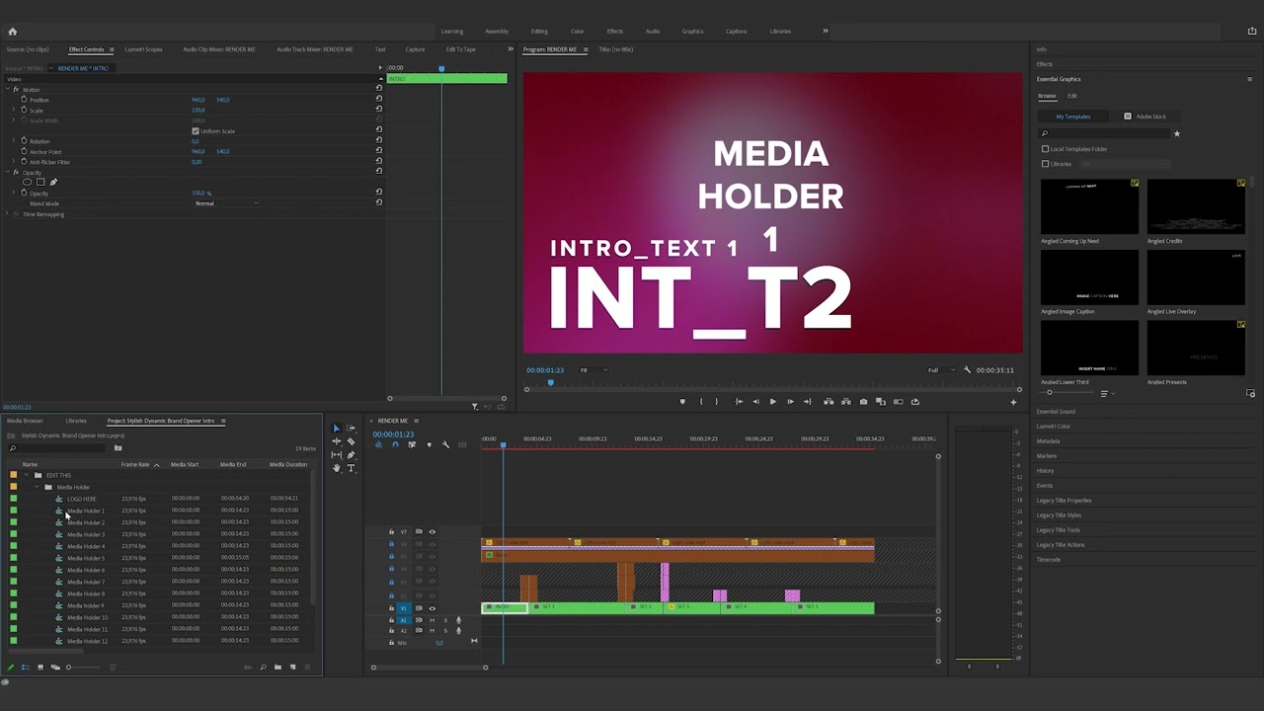Select the Slip tool
1264x711 pixels.
coord(336,455)
